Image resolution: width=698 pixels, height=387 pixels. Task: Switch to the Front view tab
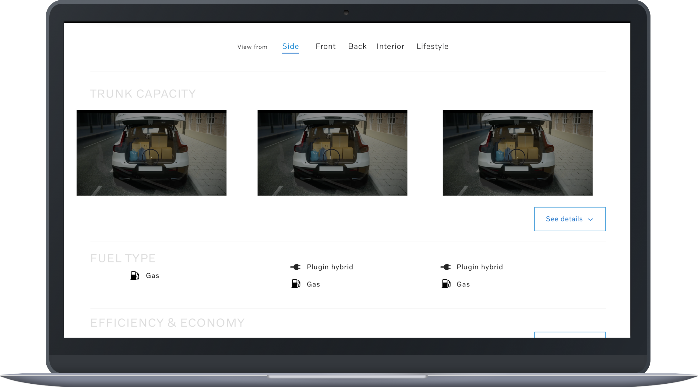point(326,46)
